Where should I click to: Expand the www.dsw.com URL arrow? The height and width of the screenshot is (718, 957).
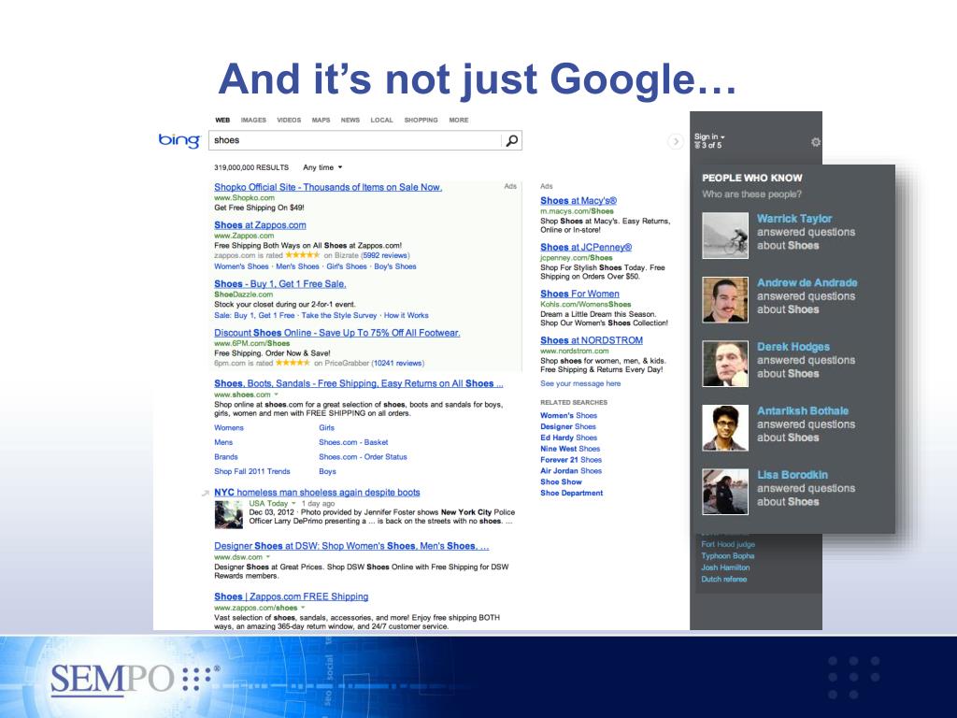click(268, 557)
